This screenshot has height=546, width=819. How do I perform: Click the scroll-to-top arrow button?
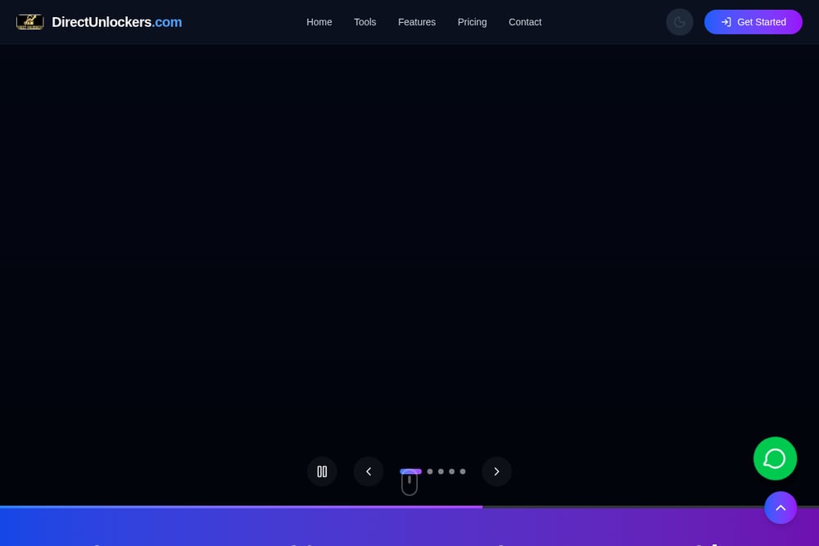pos(781,508)
